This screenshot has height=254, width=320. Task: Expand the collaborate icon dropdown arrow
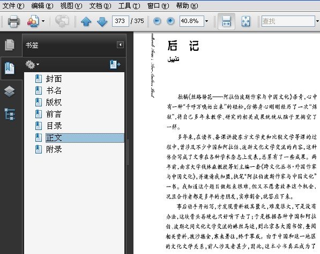pyautogui.click(x=43, y=21)
